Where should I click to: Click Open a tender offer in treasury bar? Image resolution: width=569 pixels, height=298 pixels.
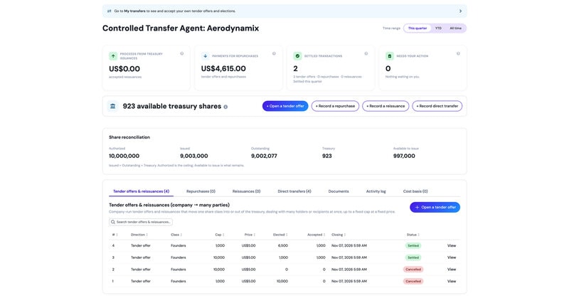click(x=285, y=106)
